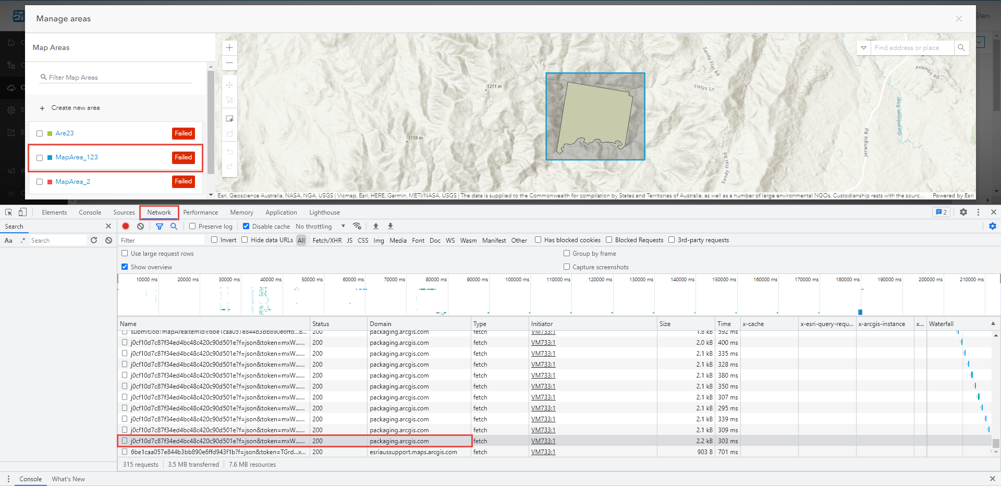Filter requests with the Fetch/XHR tab
Screen dimensions: 1001x488
327,240
